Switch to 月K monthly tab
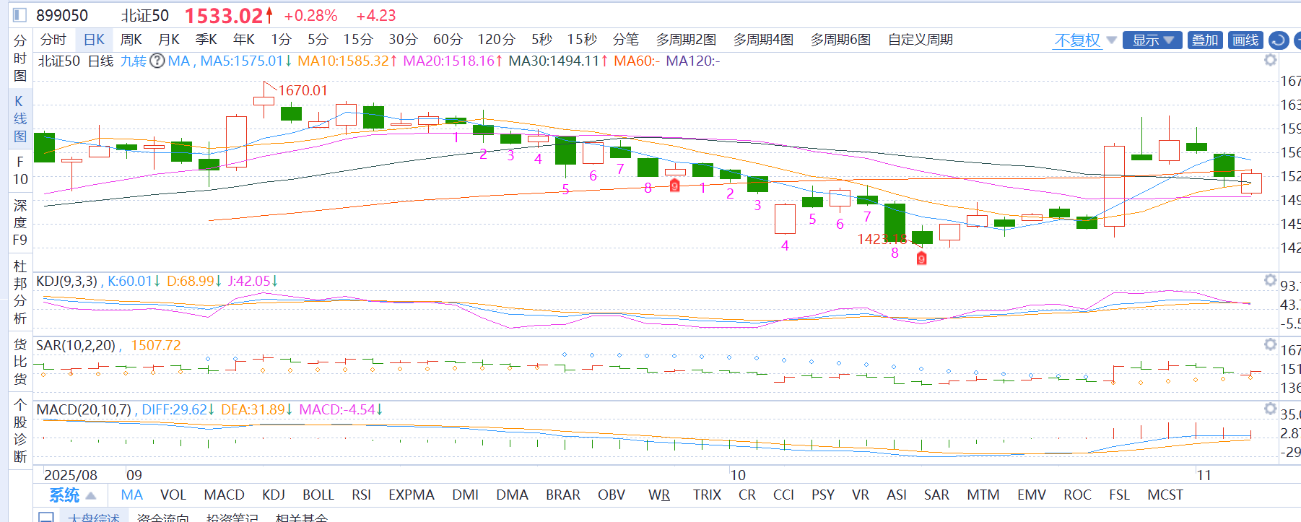1301x522 pixels. coord(169,40)
